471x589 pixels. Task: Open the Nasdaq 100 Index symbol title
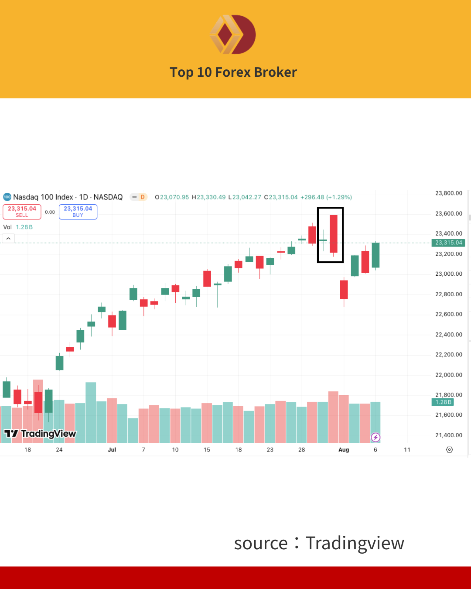point(68,197)
